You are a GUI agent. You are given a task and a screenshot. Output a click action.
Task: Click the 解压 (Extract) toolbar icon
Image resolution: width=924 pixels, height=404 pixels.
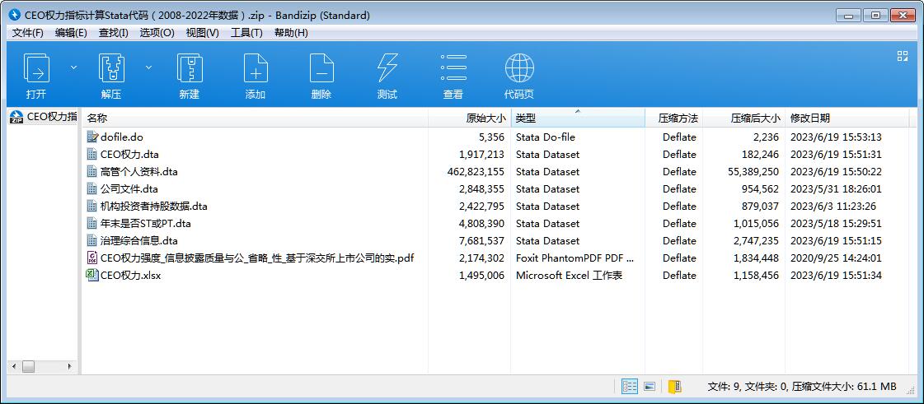click(111, 67)
